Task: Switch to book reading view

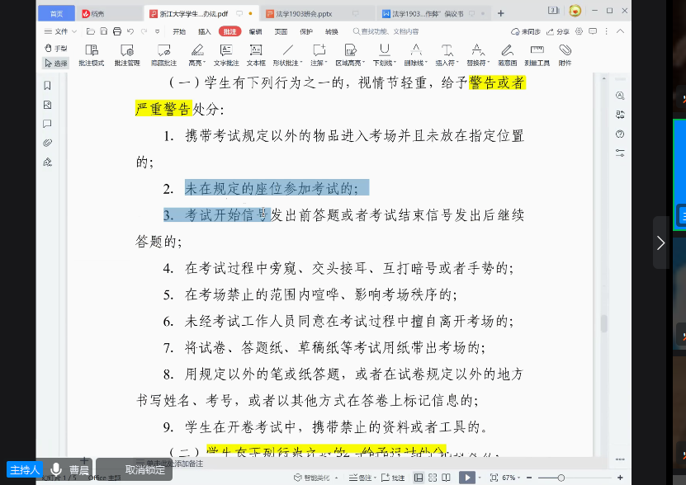Action: (447, 478)
